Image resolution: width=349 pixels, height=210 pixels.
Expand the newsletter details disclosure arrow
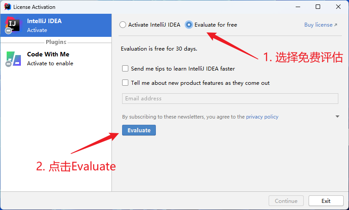[337, 117]
